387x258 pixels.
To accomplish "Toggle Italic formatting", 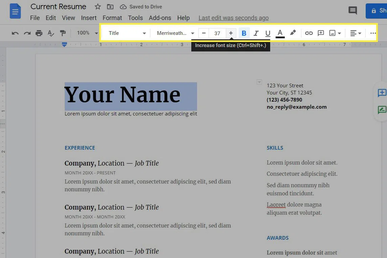I will coord(256,33).
